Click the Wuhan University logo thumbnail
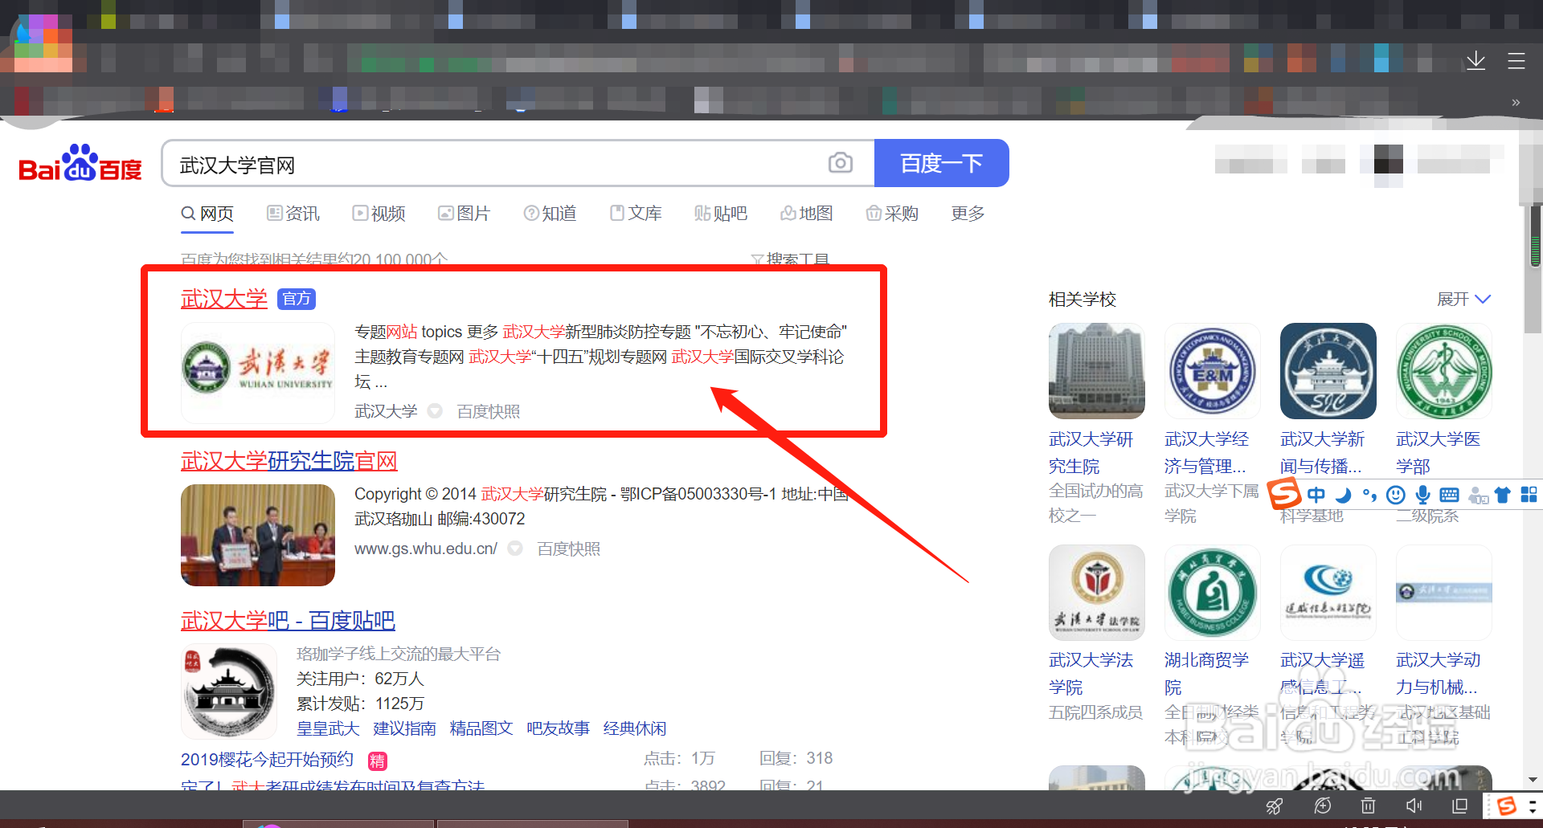 tap(258, 372)
